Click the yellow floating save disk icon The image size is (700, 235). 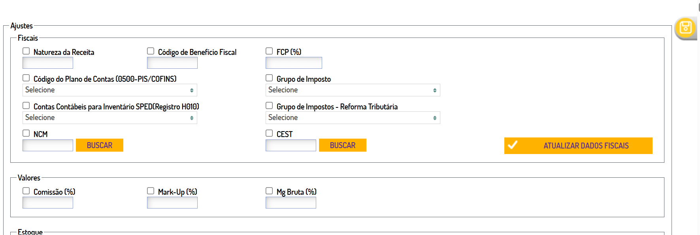click(x=685, y=28)
